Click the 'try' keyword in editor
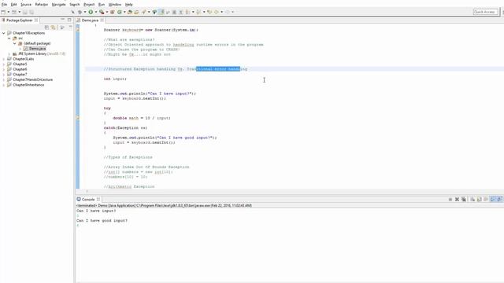The height and width of the screenshot is (283, 504). [x=107, y=108]
